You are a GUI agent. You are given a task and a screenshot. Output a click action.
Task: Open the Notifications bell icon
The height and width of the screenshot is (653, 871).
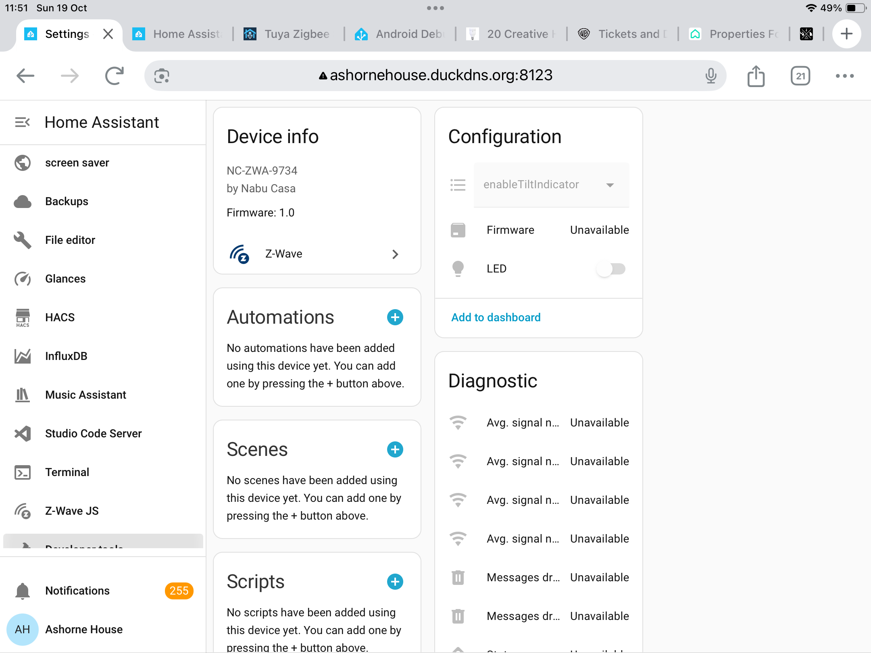click(23, 591)
